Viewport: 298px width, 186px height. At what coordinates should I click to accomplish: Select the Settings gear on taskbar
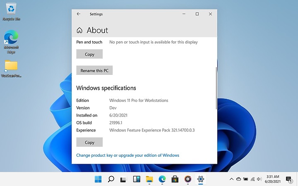pos(200,179)
